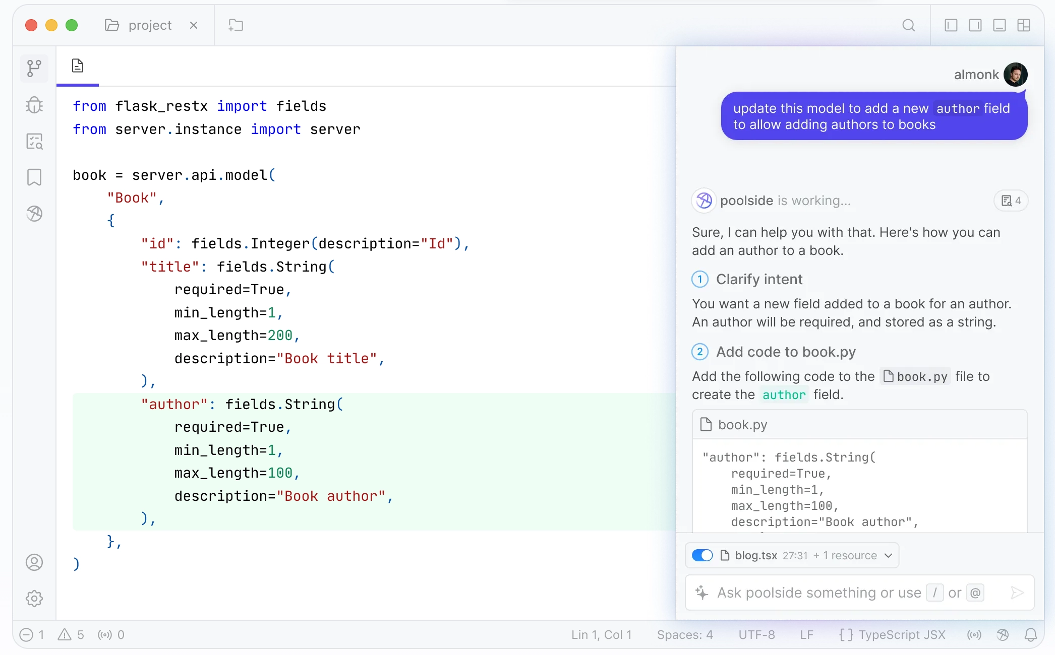Image resolution: width=1055 pixels, height=655 pixels.
Task: Toggle the red traffic light button
Action: tap(30, 25)
